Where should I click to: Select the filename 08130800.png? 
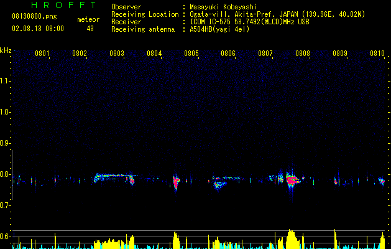point(34,17)
